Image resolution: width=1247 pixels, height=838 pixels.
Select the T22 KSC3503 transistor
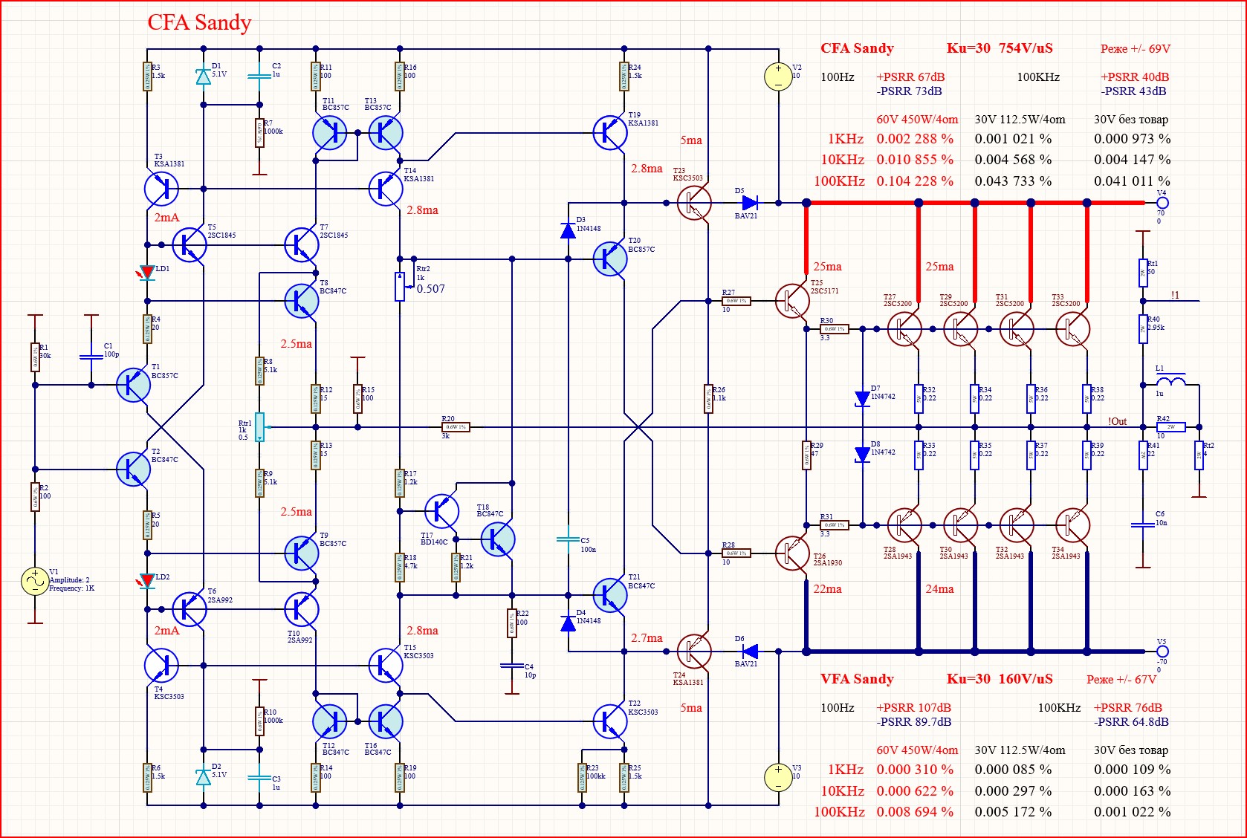pyautogui.click(x=610, y=721)
